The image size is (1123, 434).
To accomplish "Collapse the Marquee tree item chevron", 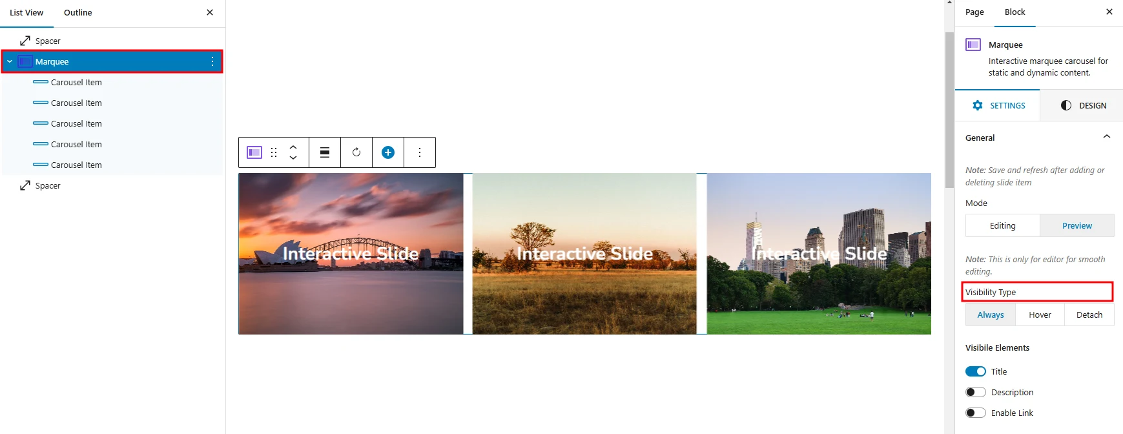I will (x=10, y=61).
